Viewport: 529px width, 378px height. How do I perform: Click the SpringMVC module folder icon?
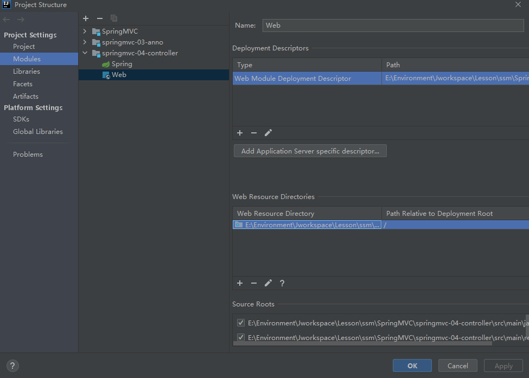point(96,31)
